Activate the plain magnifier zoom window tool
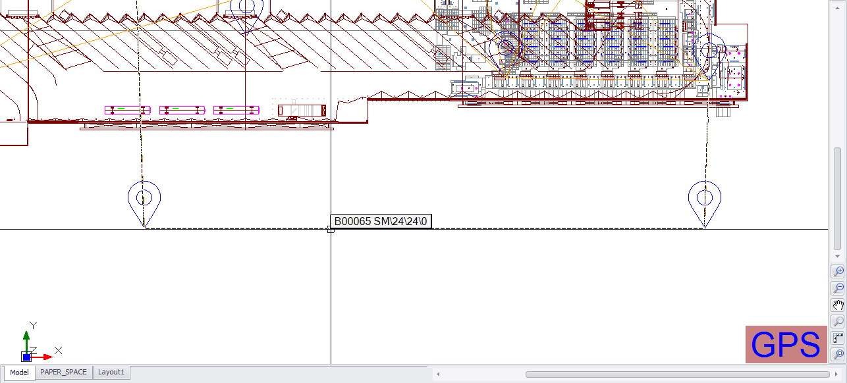847x383 pixels. click(838, 322)
